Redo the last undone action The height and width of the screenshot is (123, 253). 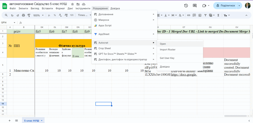(18, 15)
